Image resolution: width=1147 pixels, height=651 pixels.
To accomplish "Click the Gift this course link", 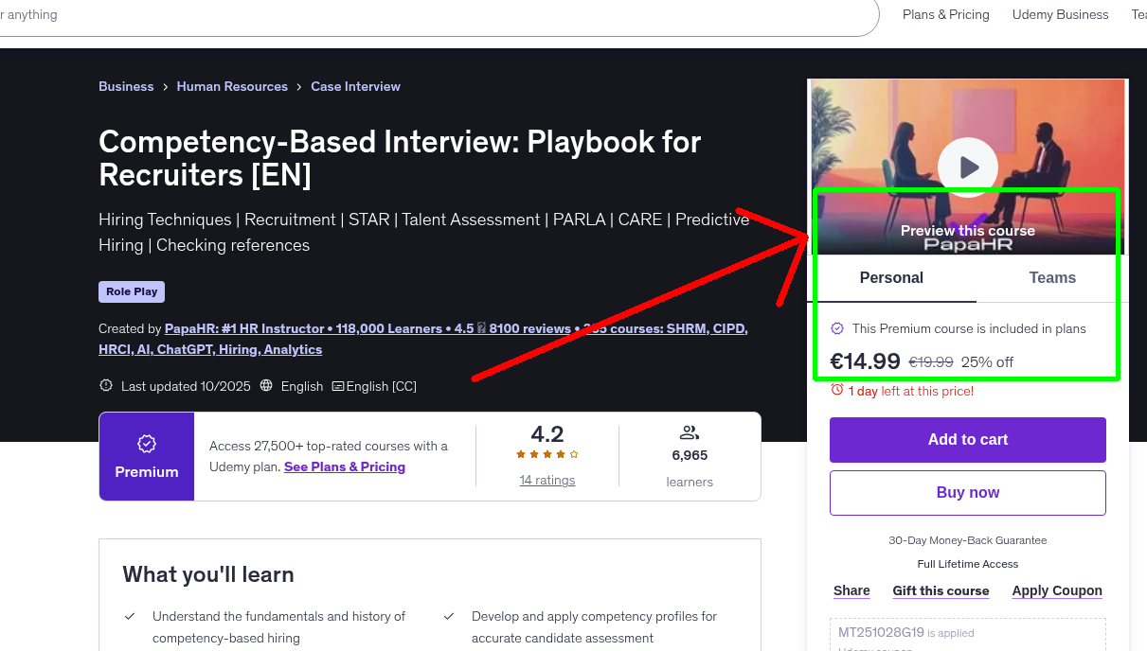I will [x=941, y=590].
